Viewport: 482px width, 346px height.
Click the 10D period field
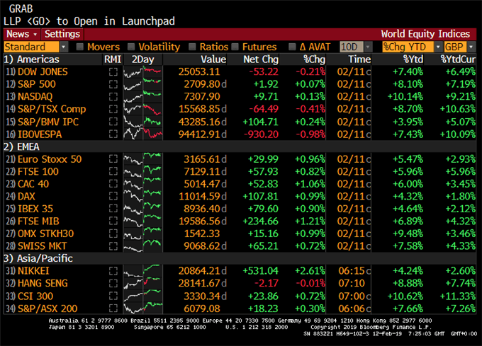352,47
